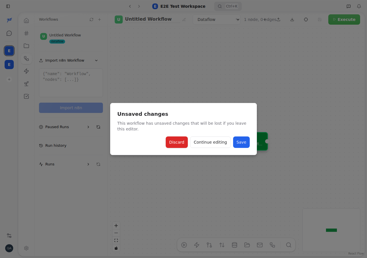Toggle canvas interactivity lock

(116, 248)
